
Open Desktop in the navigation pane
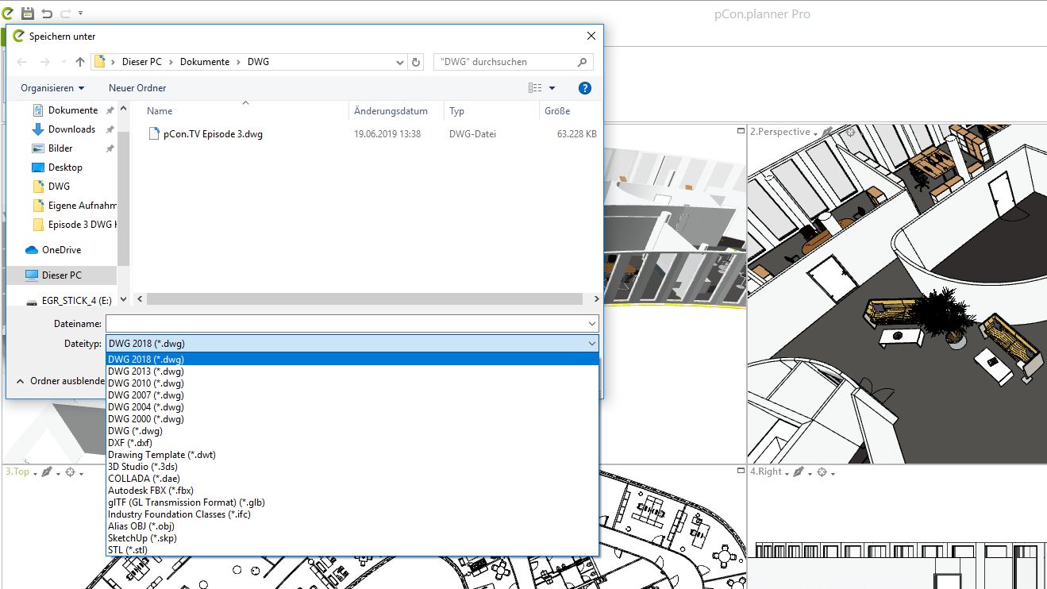[x=65, y=167]
